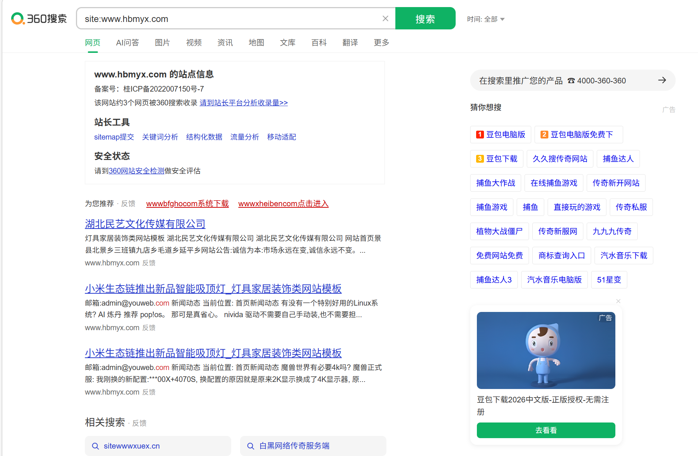This screenshot has height=456, width=698.
Task: Open the 时间: 全部 filter dropdown
Action: (486, 19)
